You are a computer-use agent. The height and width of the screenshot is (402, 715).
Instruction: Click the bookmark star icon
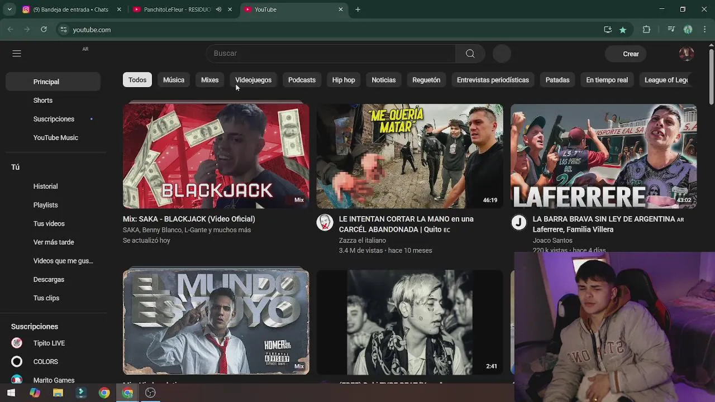623,30
